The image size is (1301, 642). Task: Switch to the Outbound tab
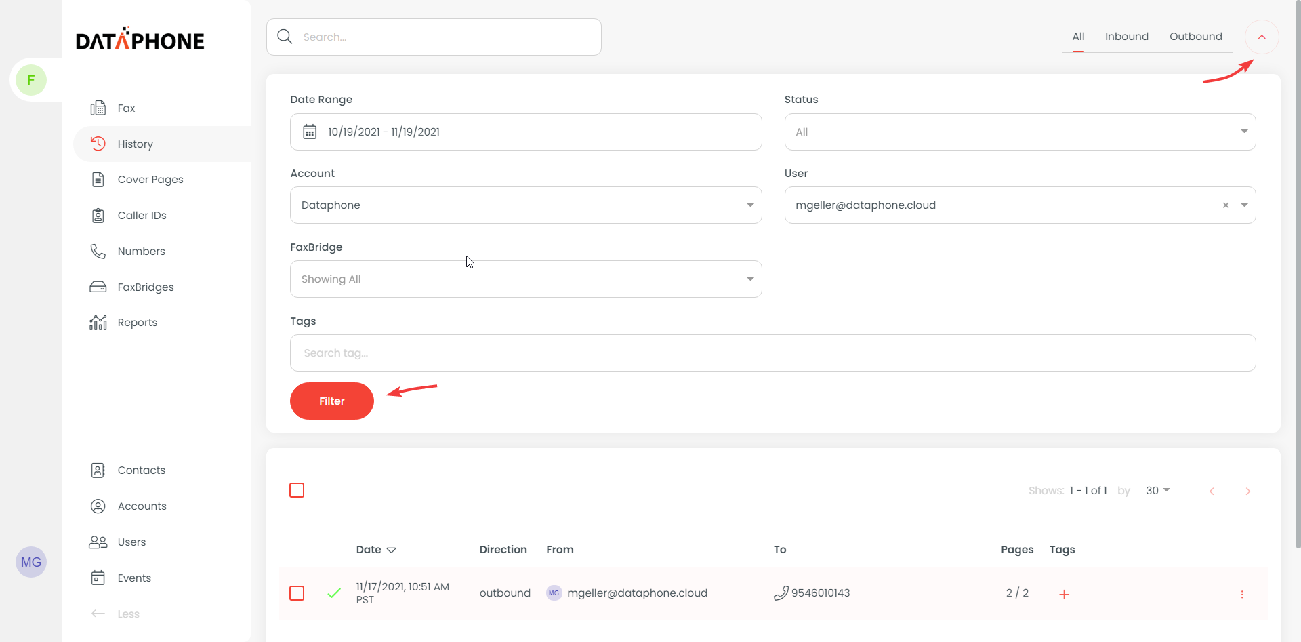(1195, 37)
